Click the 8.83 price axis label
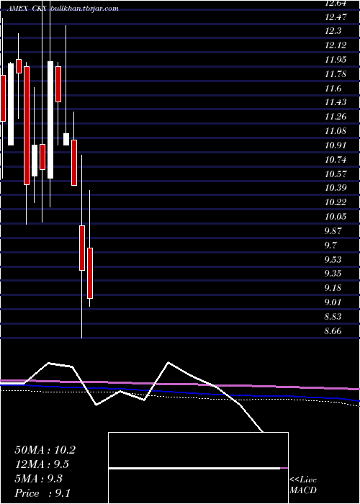The image size is (360, 504). pos(333,317)
